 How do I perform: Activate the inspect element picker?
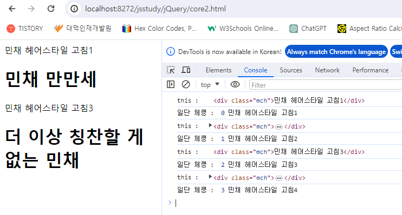click(171, 70)
